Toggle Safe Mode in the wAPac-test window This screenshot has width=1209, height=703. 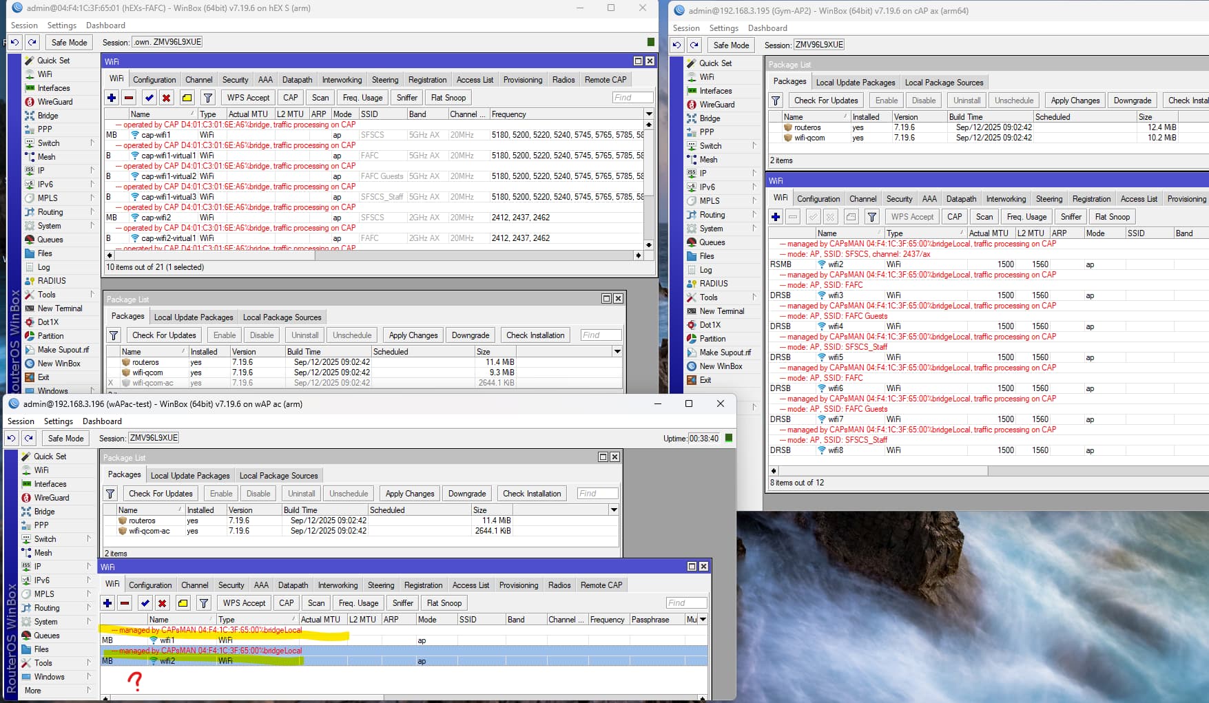(x=65, y=439)
